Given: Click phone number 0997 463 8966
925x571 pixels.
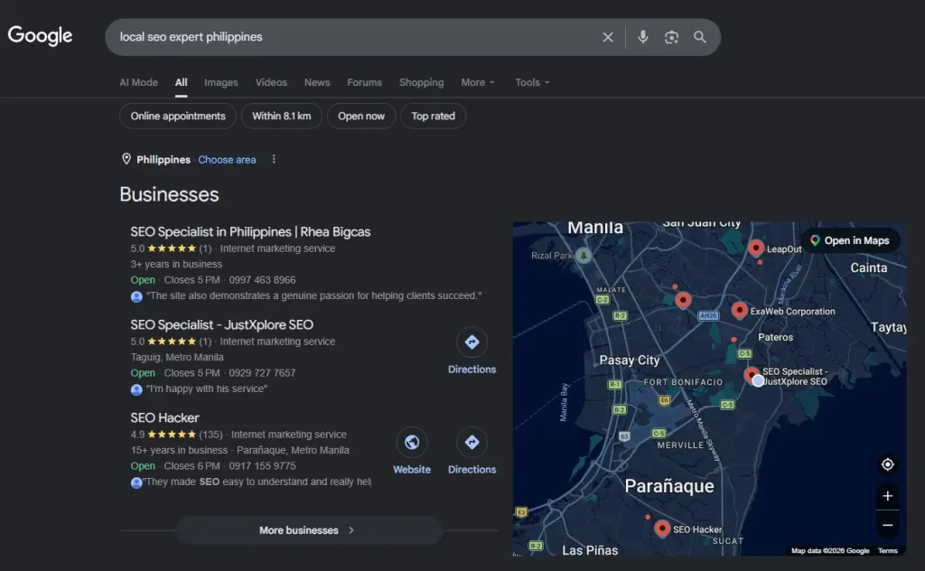Looking at the screenshot, I should coord(262,280).
